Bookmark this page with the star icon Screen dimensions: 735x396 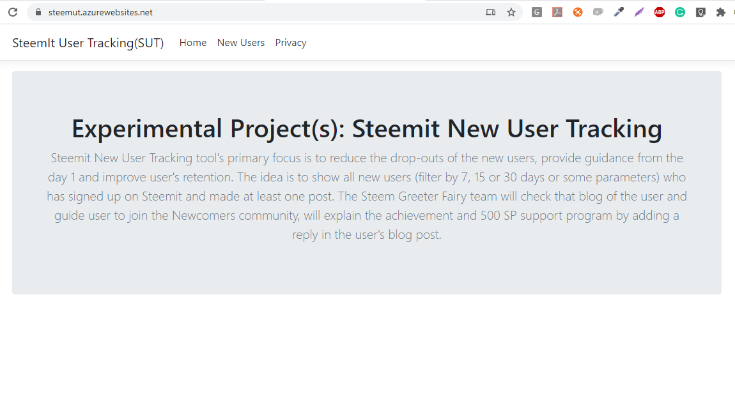(511, 12)
